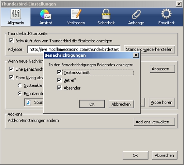
Task: Toggle Einen Klang abspielen checkbox
Action: [x=11, y=78]
